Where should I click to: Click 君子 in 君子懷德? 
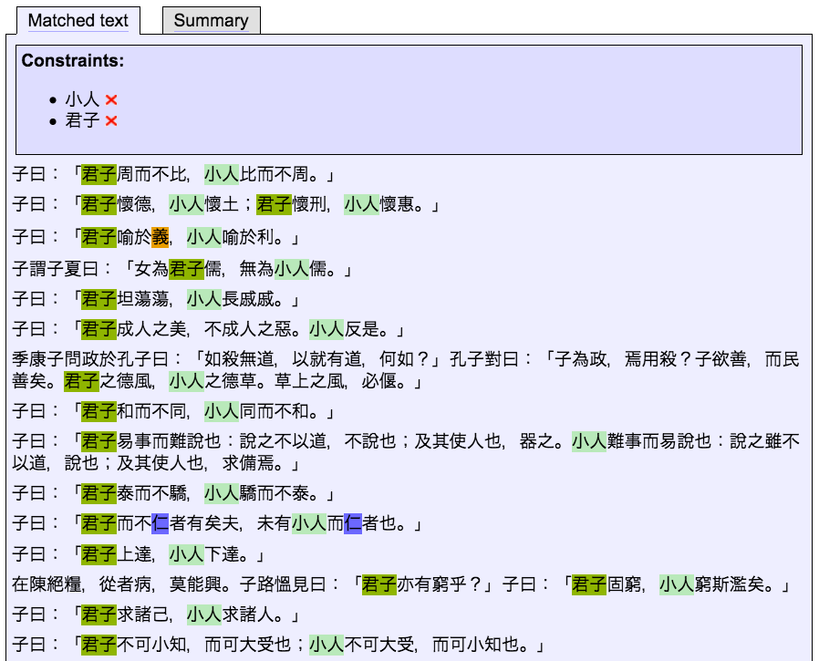[98, 204]
